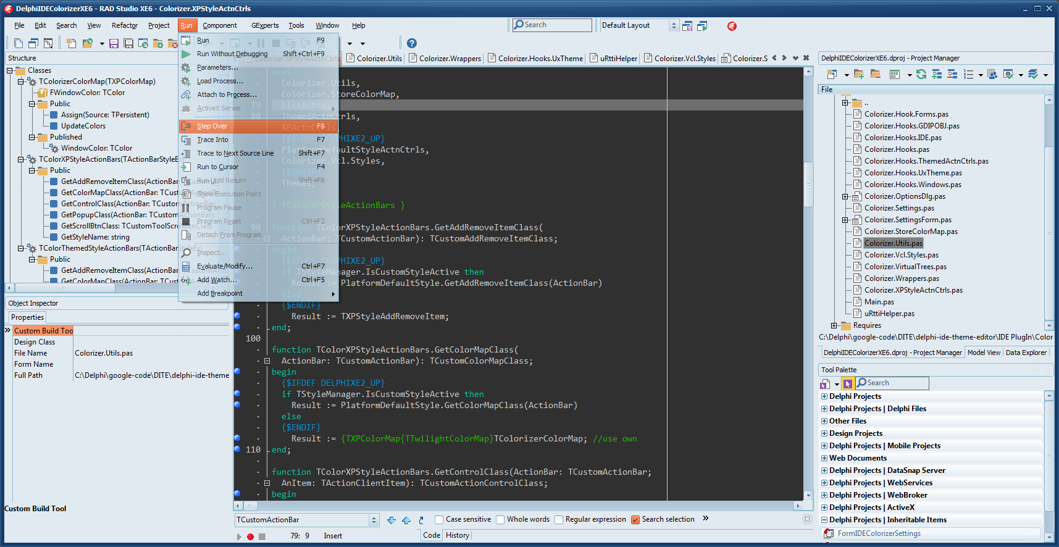
Task: Expand the Requires node in Project Manager
Action: [834, 325]
